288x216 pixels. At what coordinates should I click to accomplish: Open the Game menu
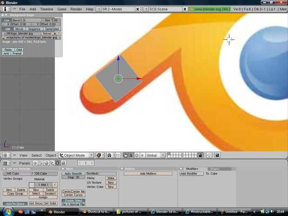coord(62,9)
